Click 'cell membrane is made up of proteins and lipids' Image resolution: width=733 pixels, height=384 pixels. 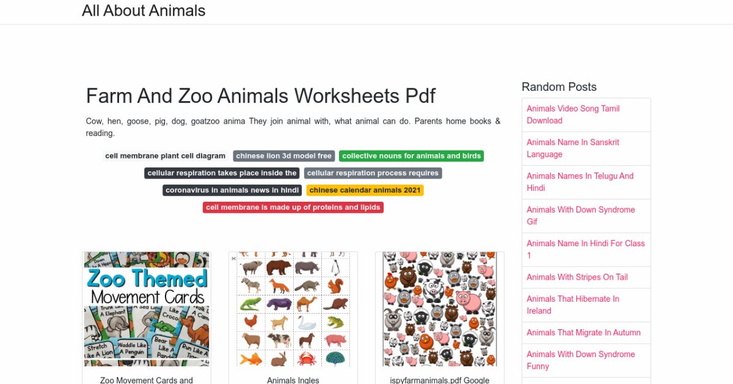pyautogui.click(x=292, y=207)
